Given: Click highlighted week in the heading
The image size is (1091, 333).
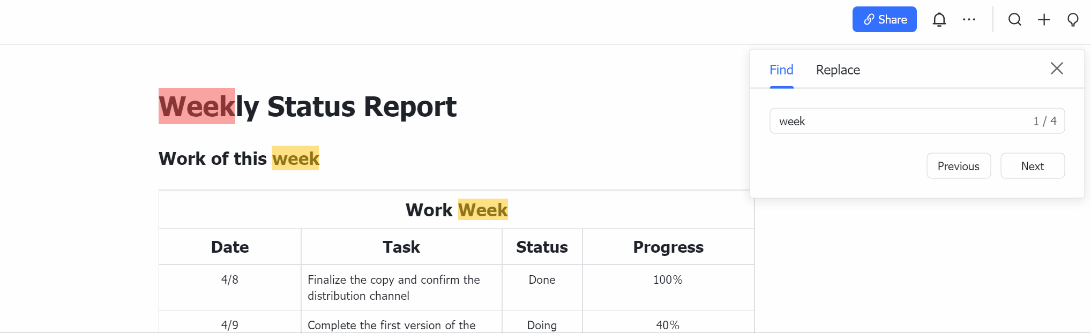Looking at the screenshot, I should point(295,158).
